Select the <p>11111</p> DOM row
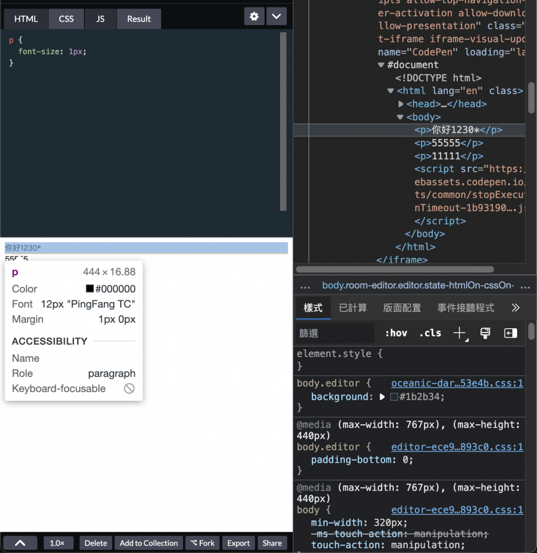 448,156
